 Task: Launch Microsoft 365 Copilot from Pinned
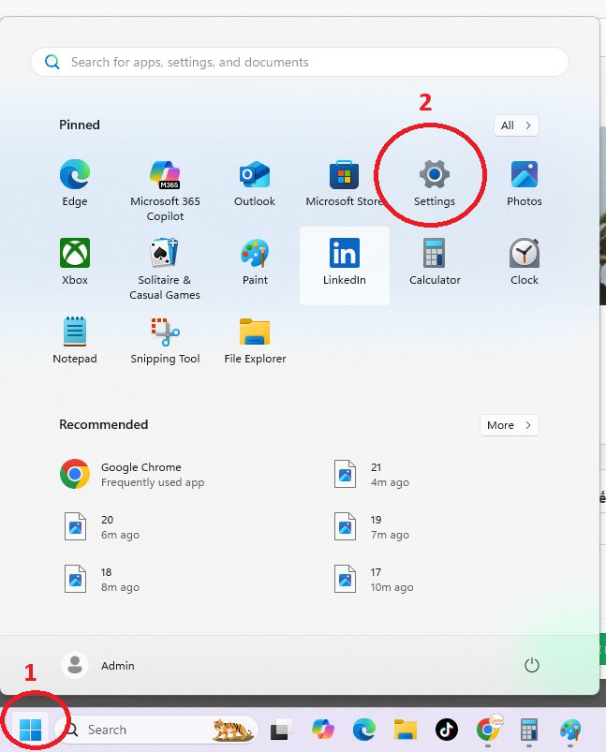tap(165, 190)
